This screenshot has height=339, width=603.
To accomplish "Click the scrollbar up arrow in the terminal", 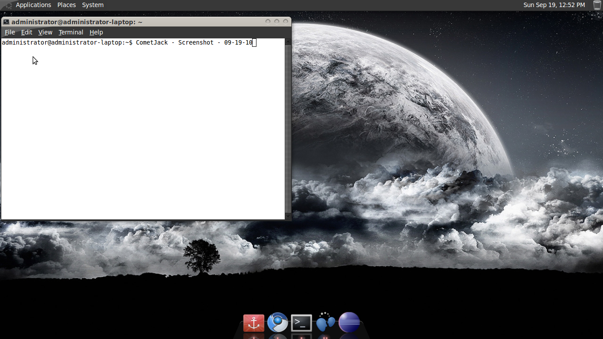I will pyautogui.click(x=288, y=42).
